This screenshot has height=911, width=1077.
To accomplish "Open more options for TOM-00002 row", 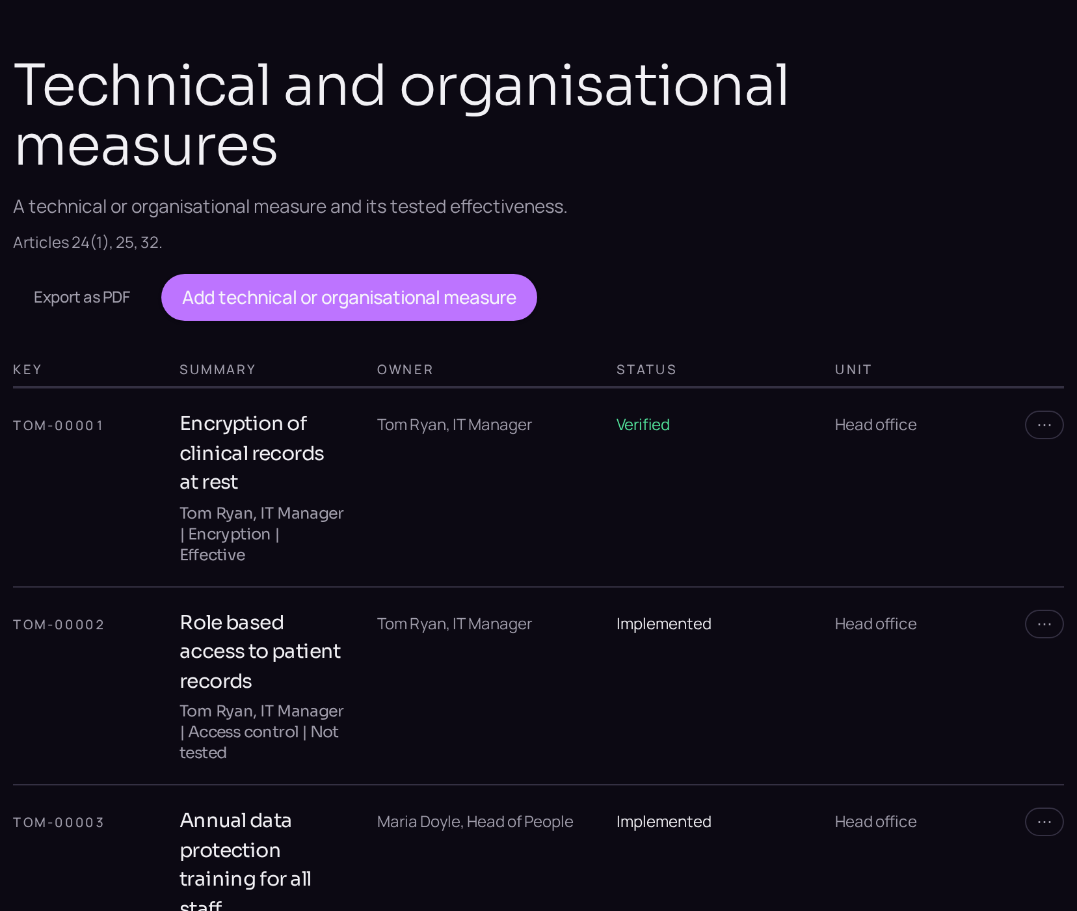I will click(x=1044, y=624).
